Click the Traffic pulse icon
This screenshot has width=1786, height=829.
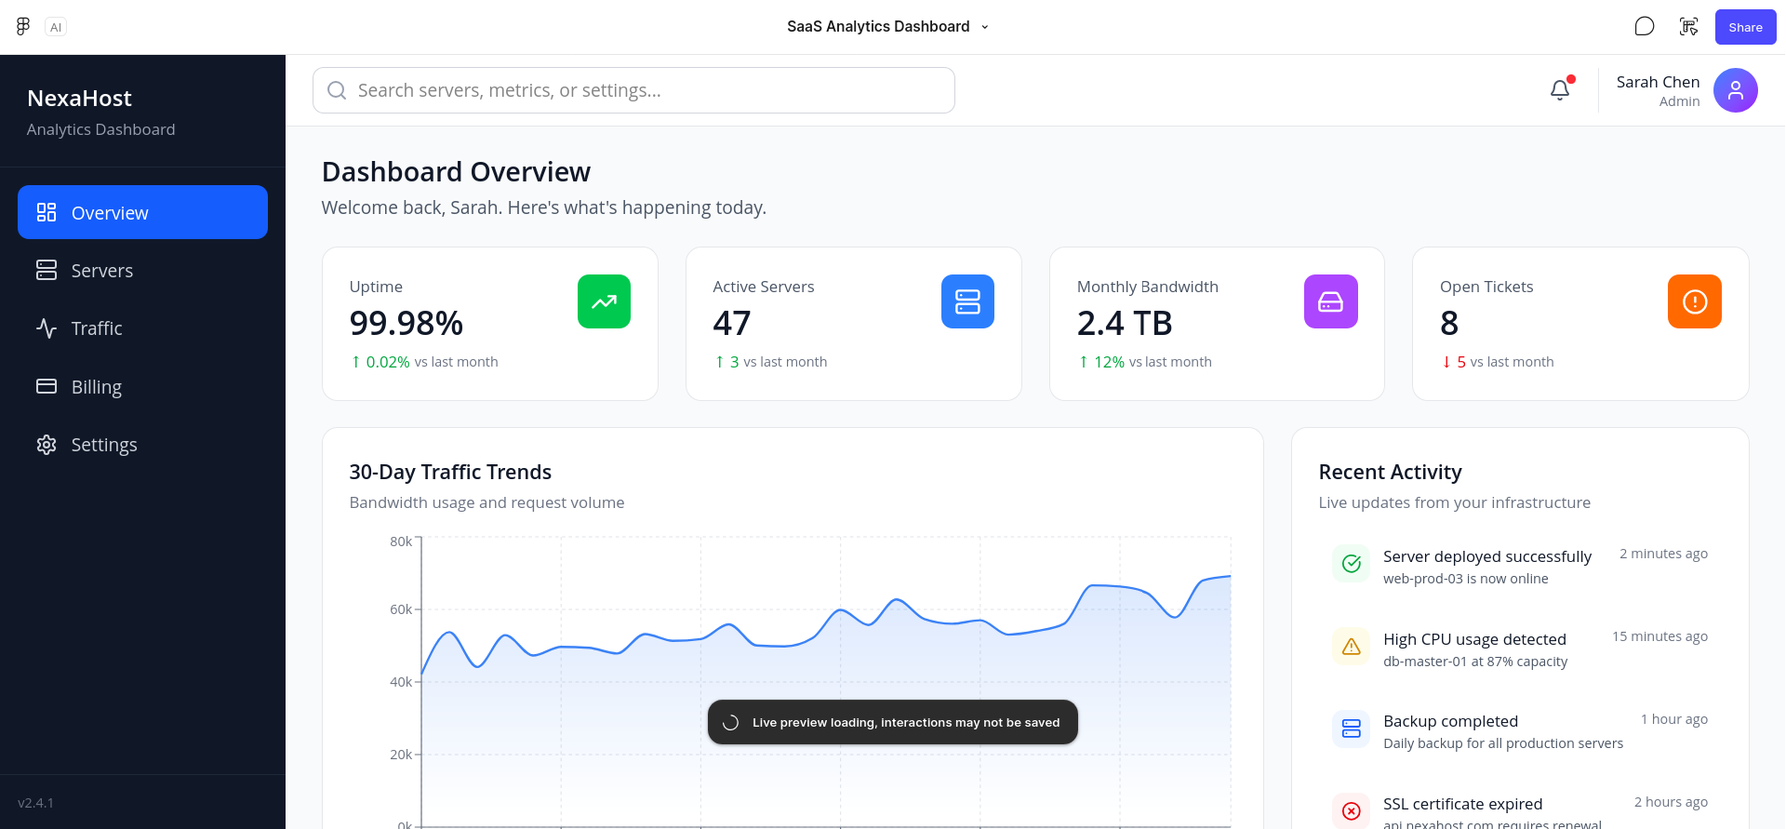coord(47,328)
